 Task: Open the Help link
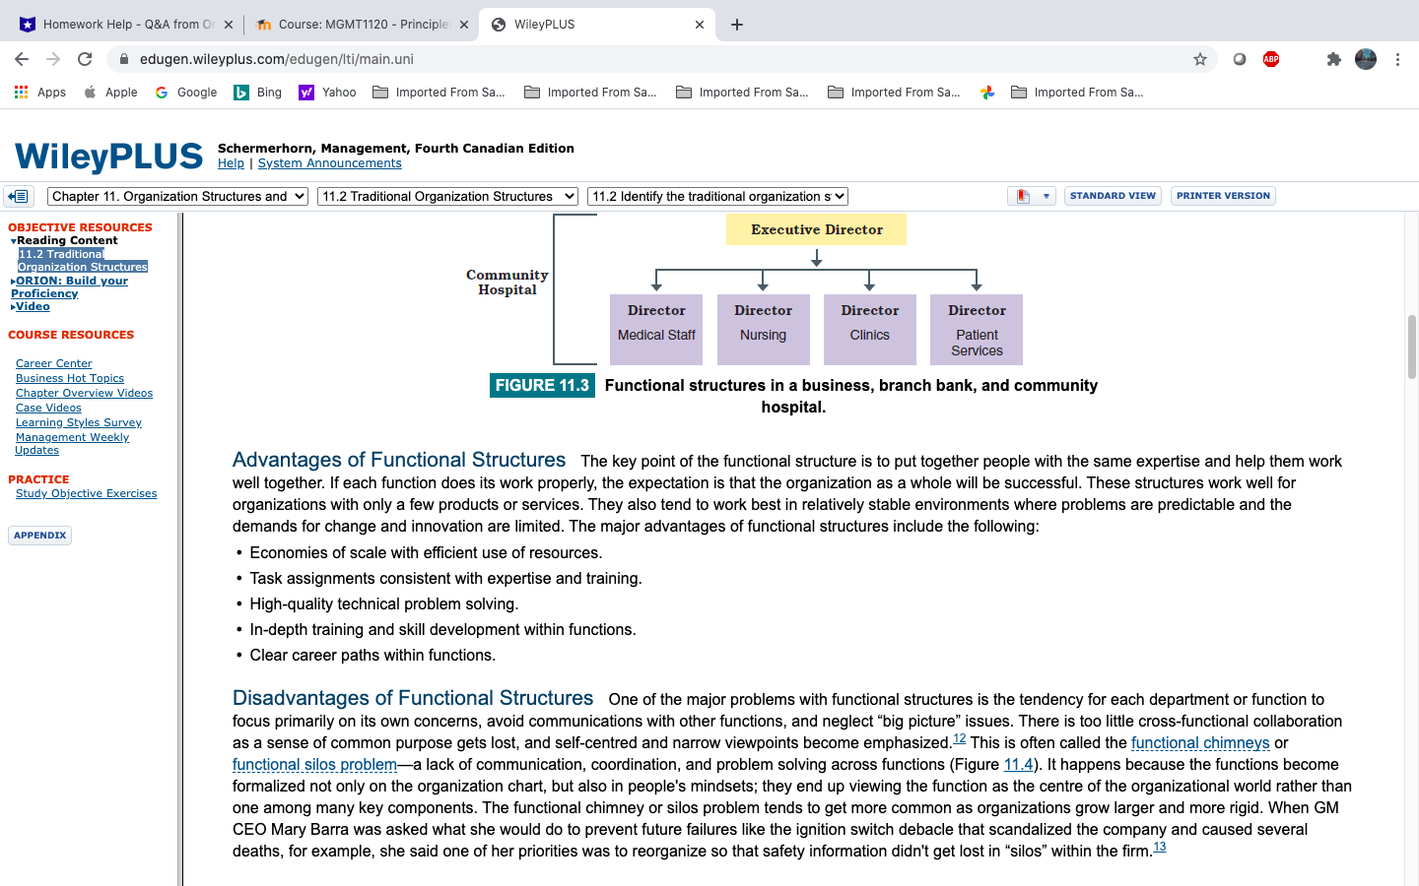[x=231, y=163]
